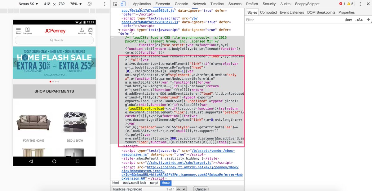Tap the Android back button
The width and height of the screenshot is (372, 191).
31,161
